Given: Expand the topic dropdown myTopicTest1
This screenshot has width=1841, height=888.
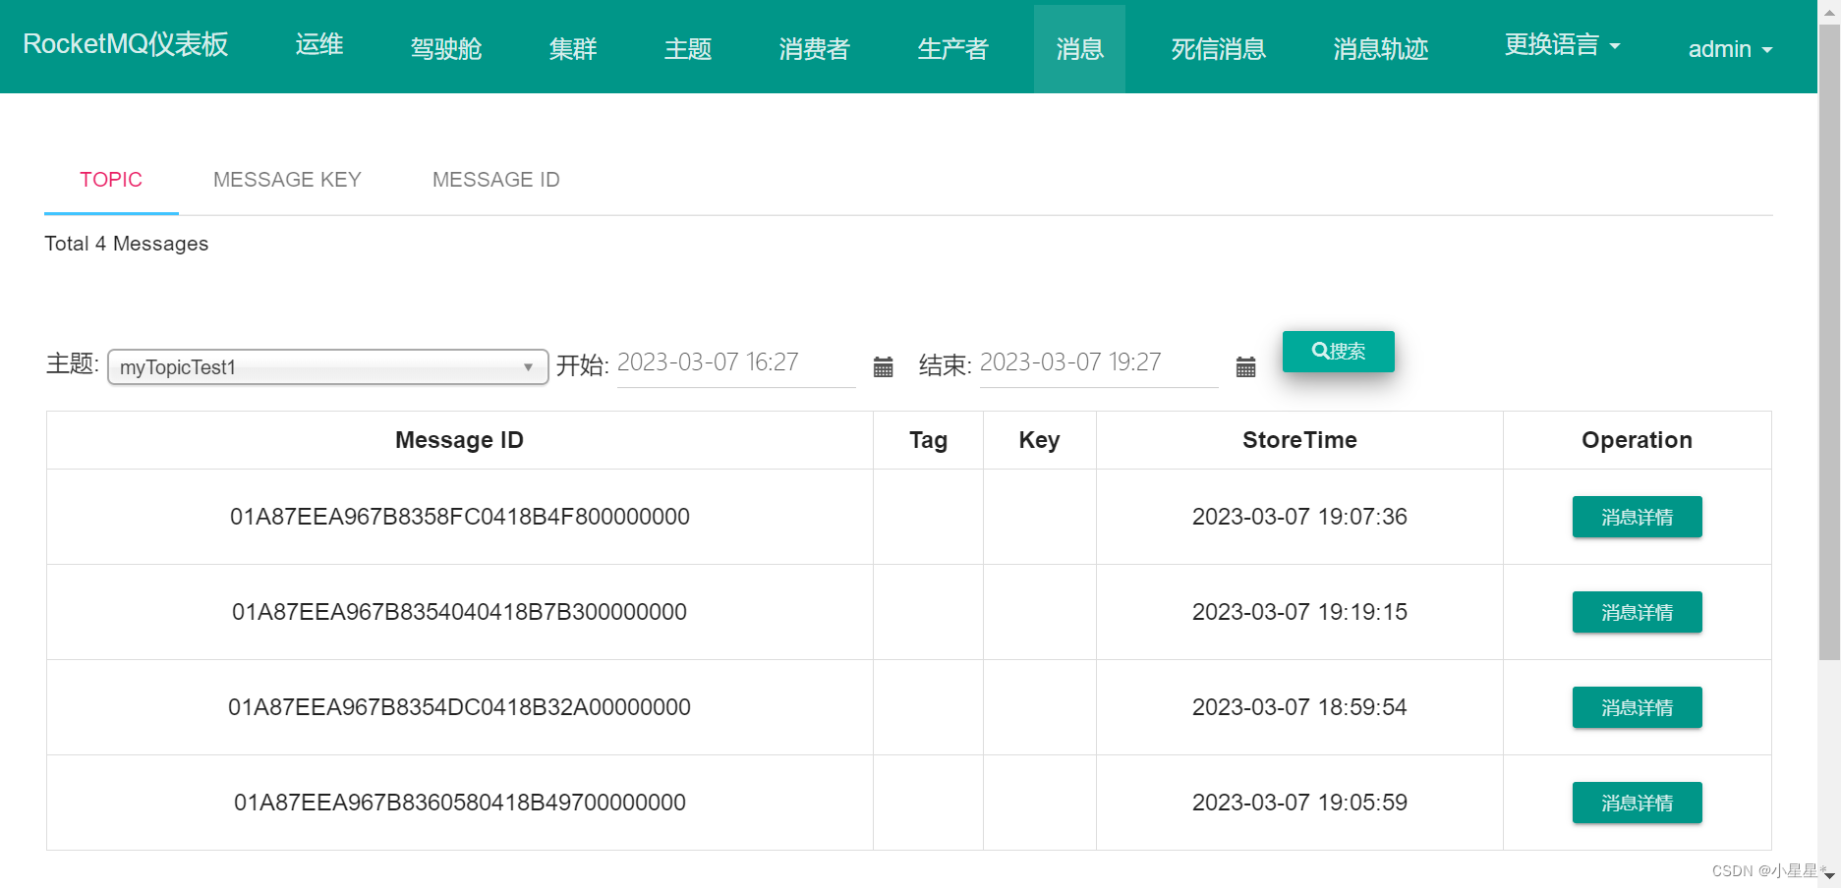Looking at the screenshot, I should [327, 367].
